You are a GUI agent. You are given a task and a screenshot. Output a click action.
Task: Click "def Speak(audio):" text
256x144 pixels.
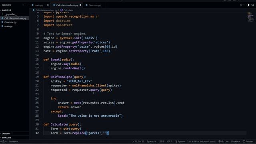tap(59, 60)
